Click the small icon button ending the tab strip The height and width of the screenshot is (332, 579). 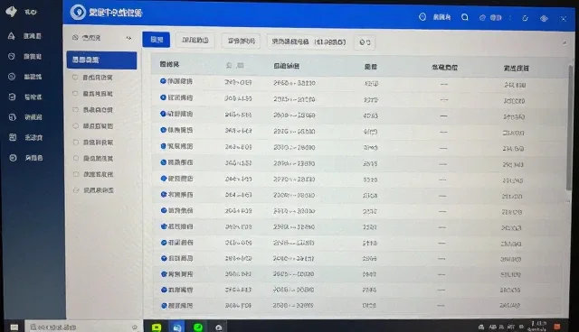[365, 42]
